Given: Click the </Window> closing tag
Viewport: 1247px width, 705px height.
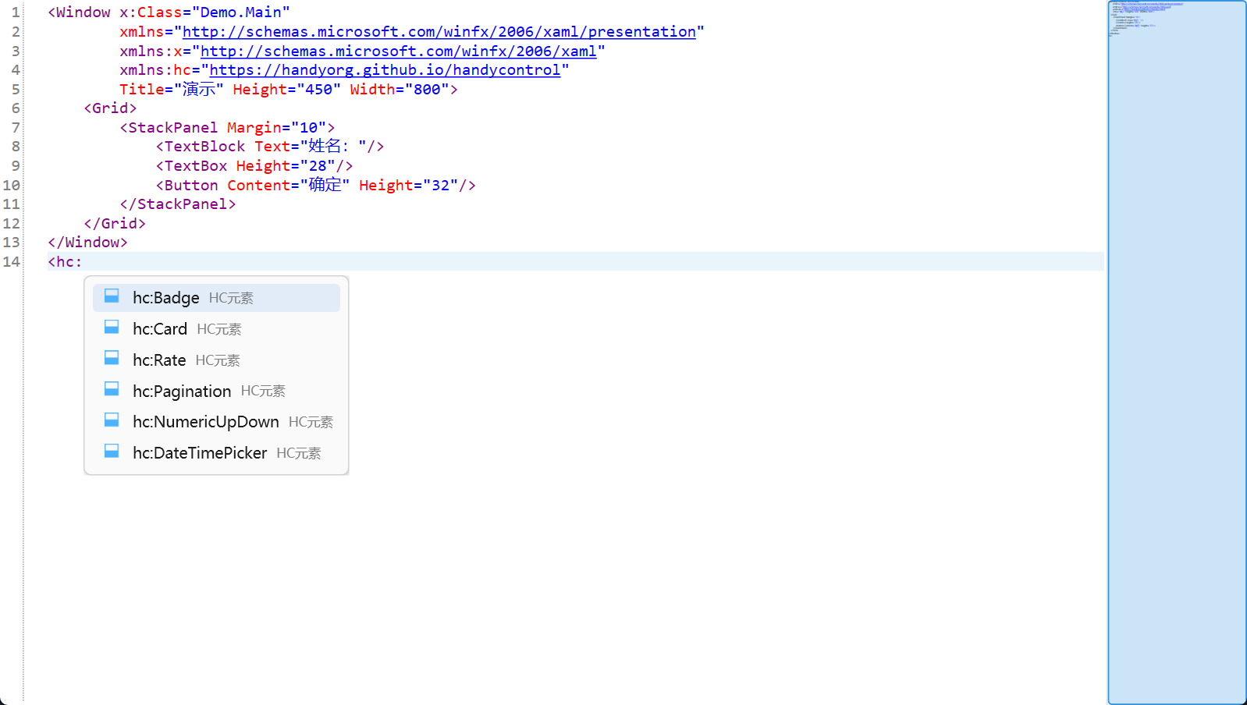Looking at the screenshot, I should 87,243.
